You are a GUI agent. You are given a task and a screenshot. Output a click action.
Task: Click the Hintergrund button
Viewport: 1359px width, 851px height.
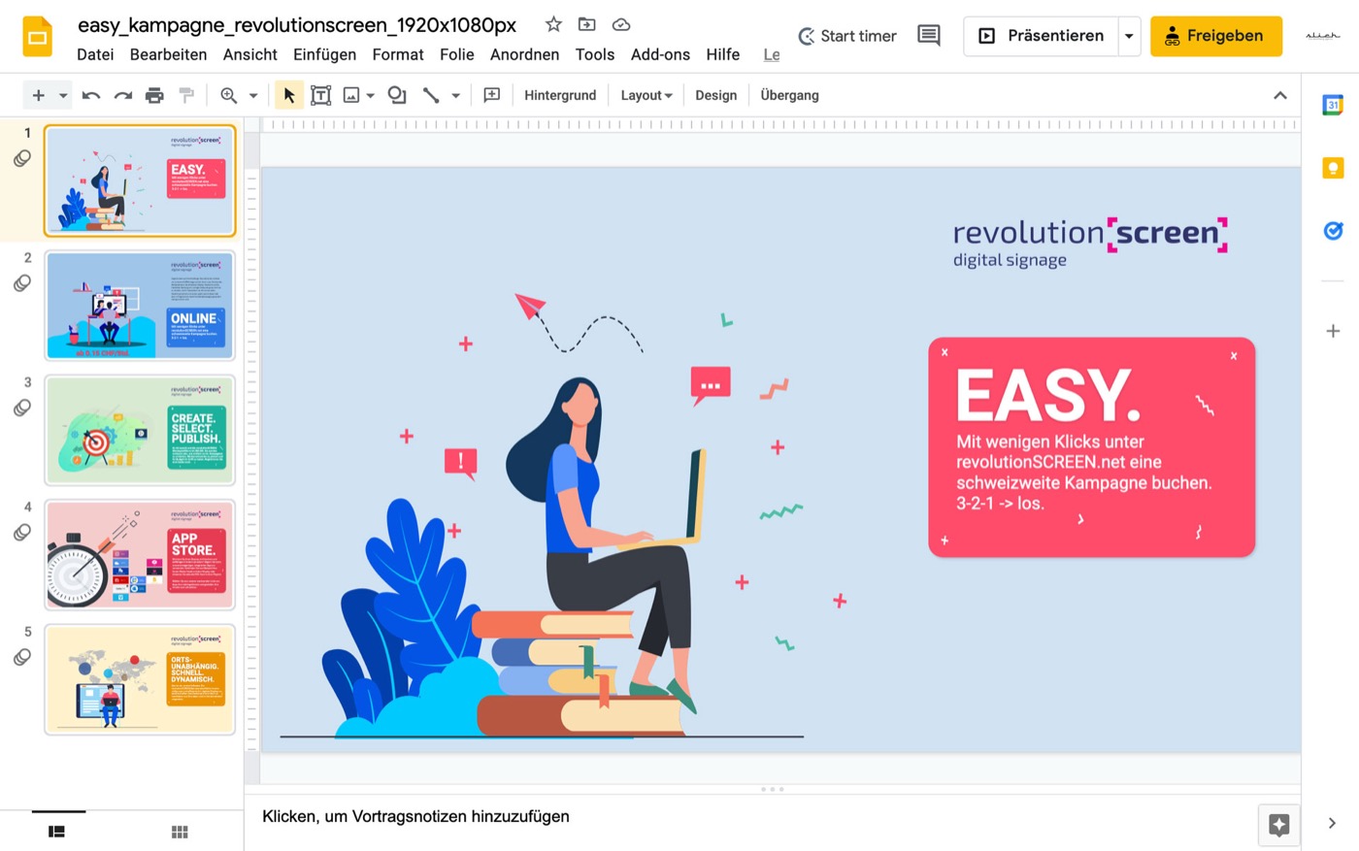coord(560,95)
